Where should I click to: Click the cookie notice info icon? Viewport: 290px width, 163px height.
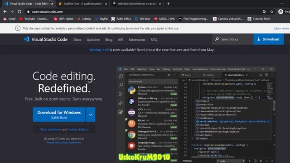coord(18,28)
